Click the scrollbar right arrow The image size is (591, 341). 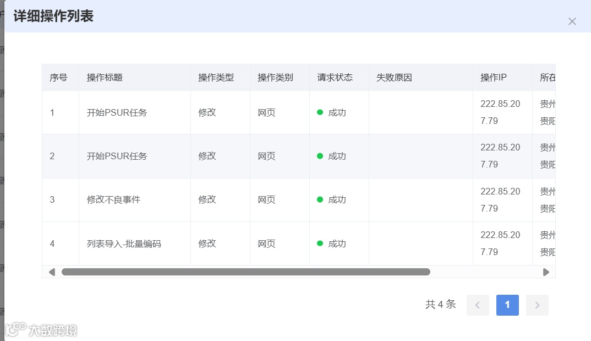coord(546,272)
